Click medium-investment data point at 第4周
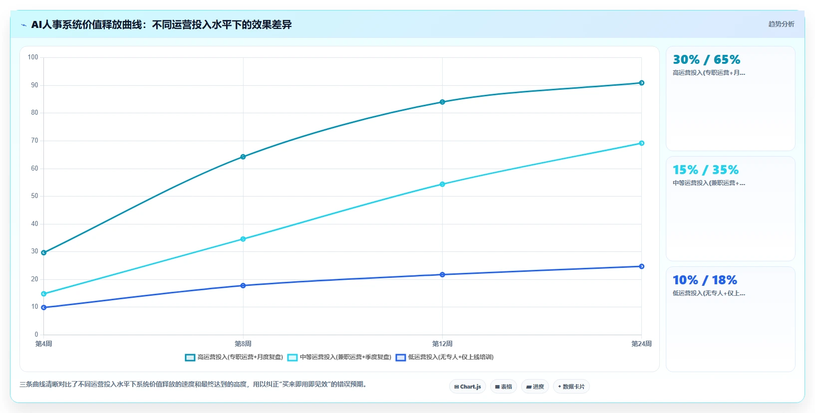Screen dimensions: 815x413 click(x=44, y=294)
